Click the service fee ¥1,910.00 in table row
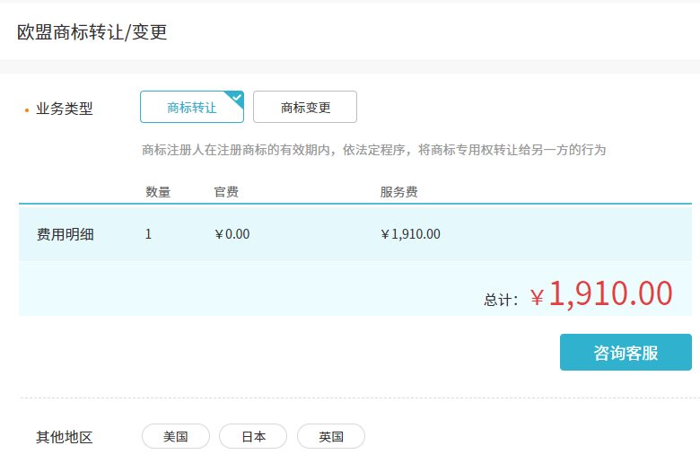 tap(411, 235)
